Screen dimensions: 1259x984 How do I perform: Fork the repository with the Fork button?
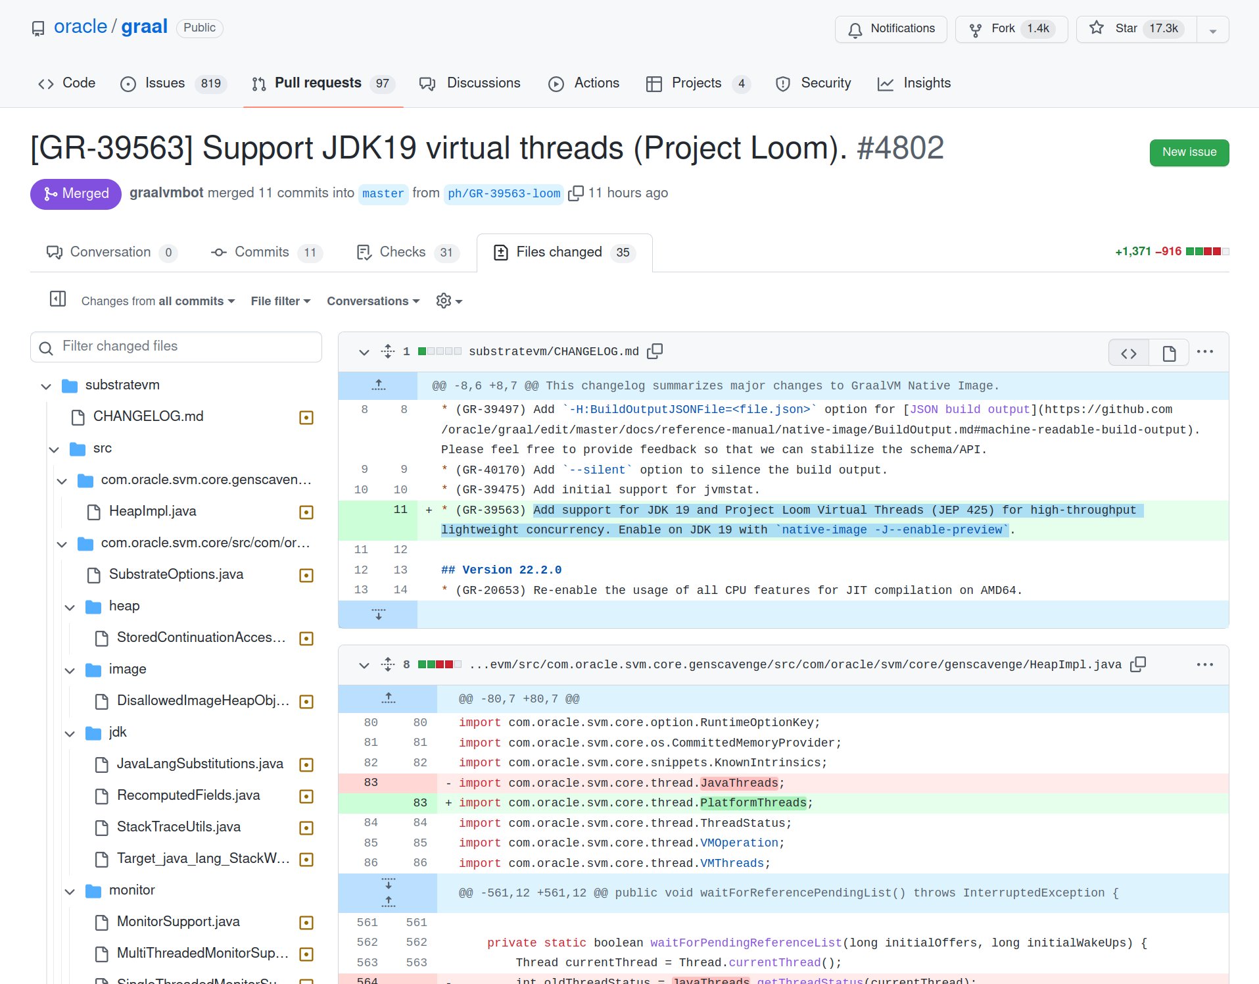click(x=1011, y=29)
